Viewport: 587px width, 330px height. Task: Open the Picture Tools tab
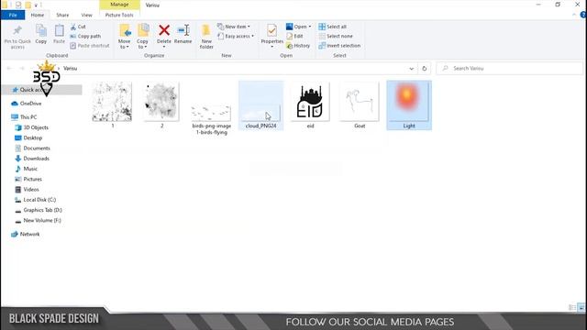tap(119, 15)
